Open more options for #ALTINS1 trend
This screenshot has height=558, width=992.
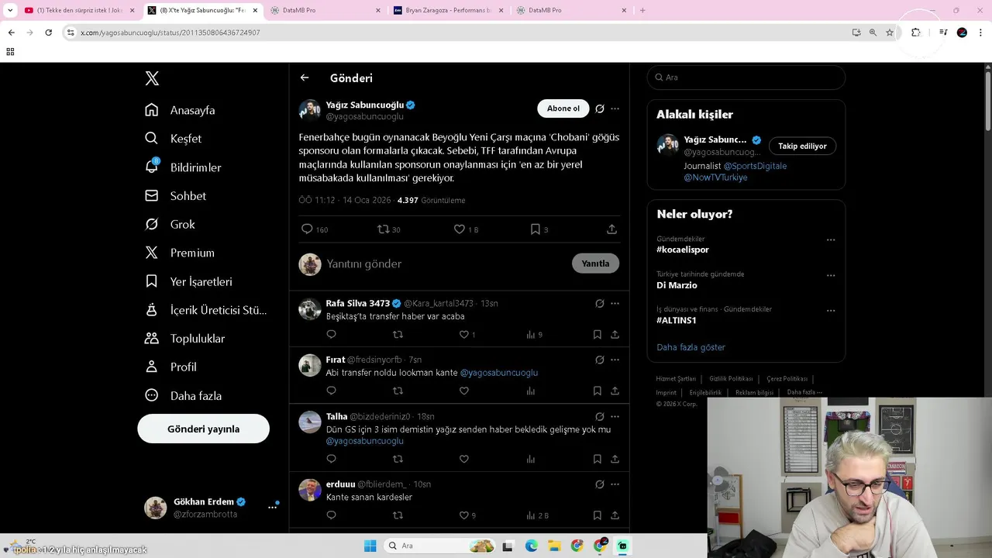[x=831, y=311]
